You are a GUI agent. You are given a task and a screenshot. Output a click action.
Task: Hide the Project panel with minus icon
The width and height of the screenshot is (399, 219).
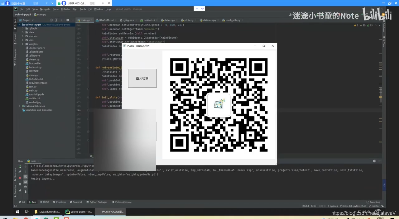click(x=72, y=20)
